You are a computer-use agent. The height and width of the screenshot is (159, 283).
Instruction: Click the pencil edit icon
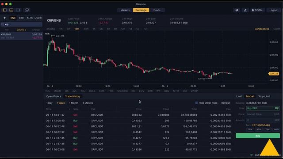tap(245, 10)
